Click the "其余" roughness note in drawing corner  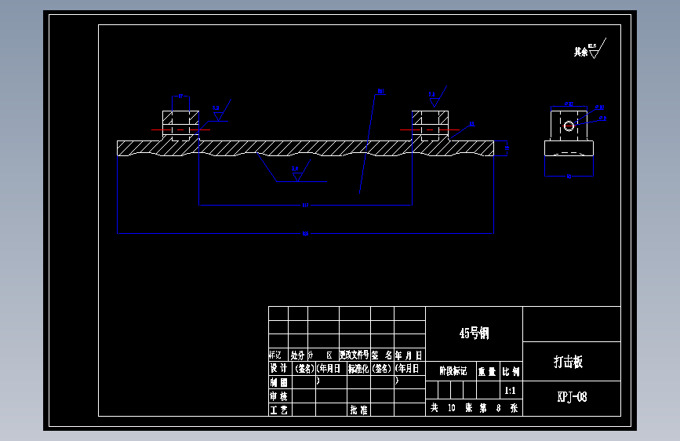pyautogui.click(x=580, y=52)
